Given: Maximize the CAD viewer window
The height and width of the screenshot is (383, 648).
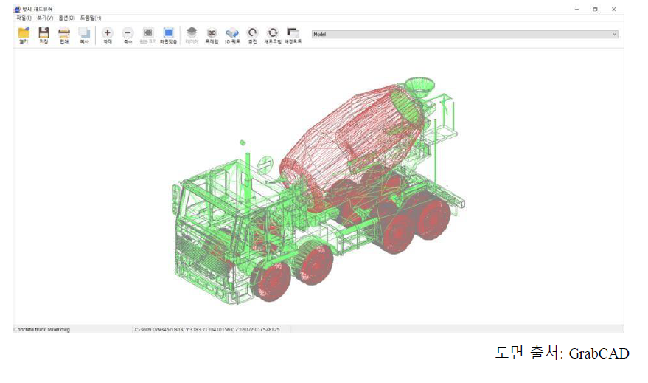Looking at the screenshot, I should (596, 9).
